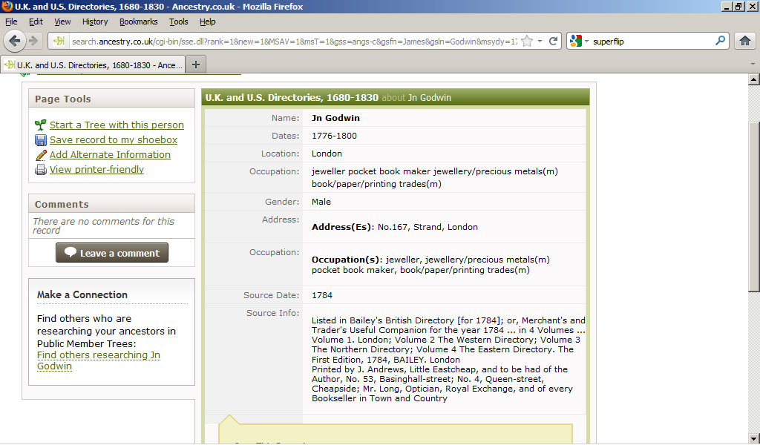The height and width of the screenshot is (445, 760).
Task: Click the address No.167, Strand, London
Action: point(427,227)
